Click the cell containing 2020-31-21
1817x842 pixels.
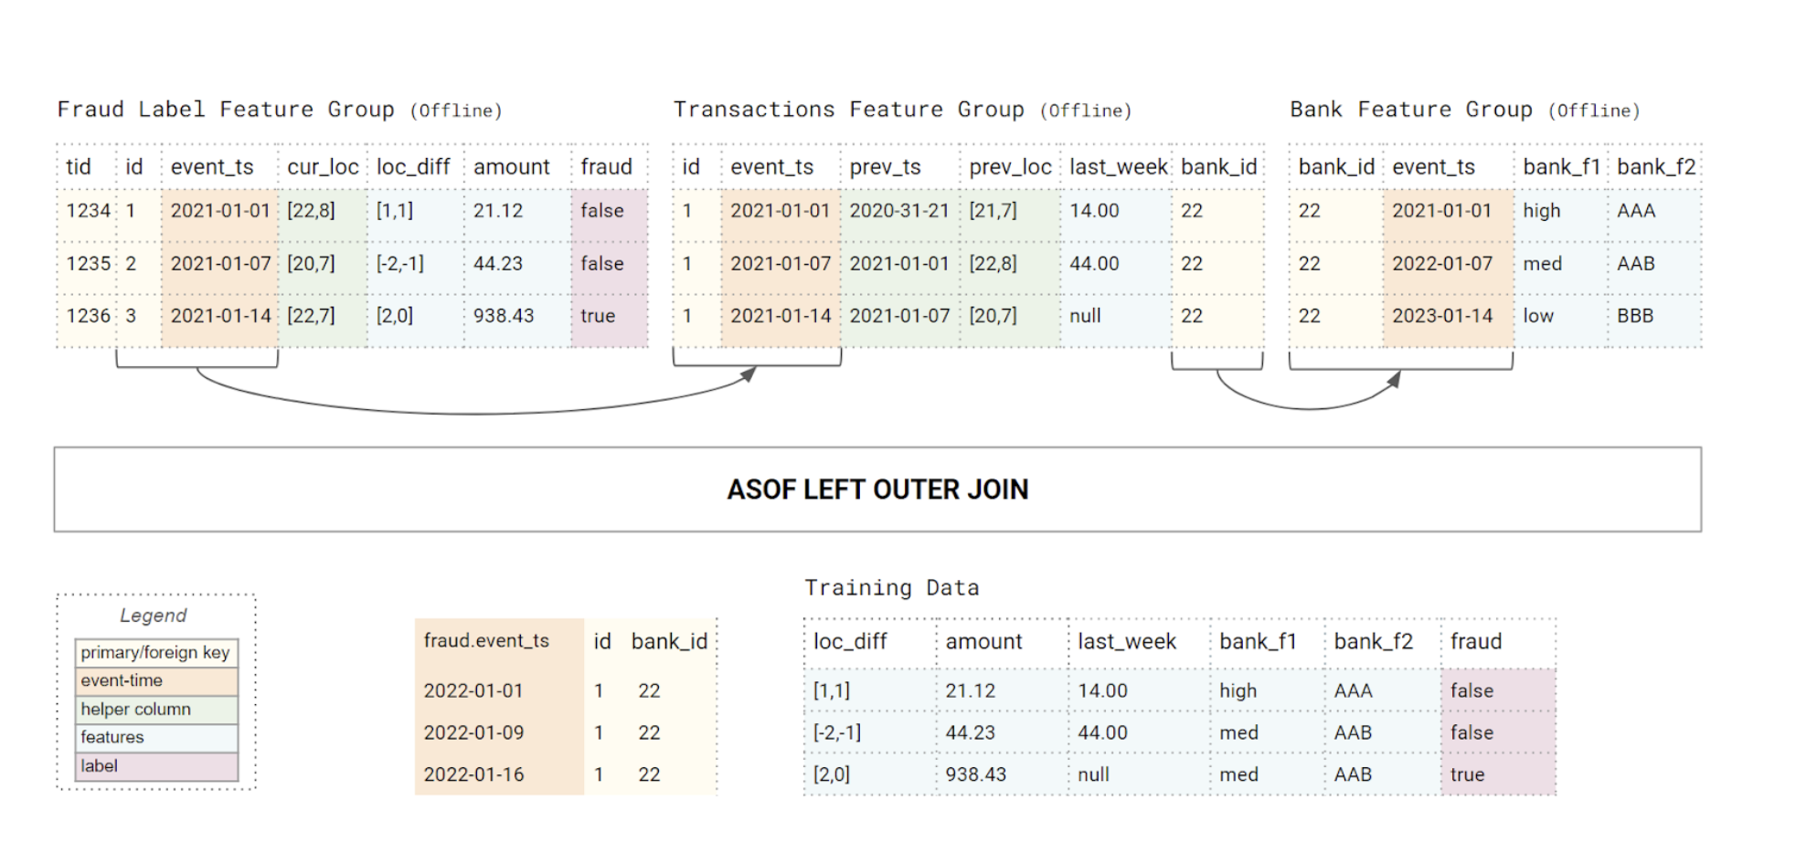[898, 211]
